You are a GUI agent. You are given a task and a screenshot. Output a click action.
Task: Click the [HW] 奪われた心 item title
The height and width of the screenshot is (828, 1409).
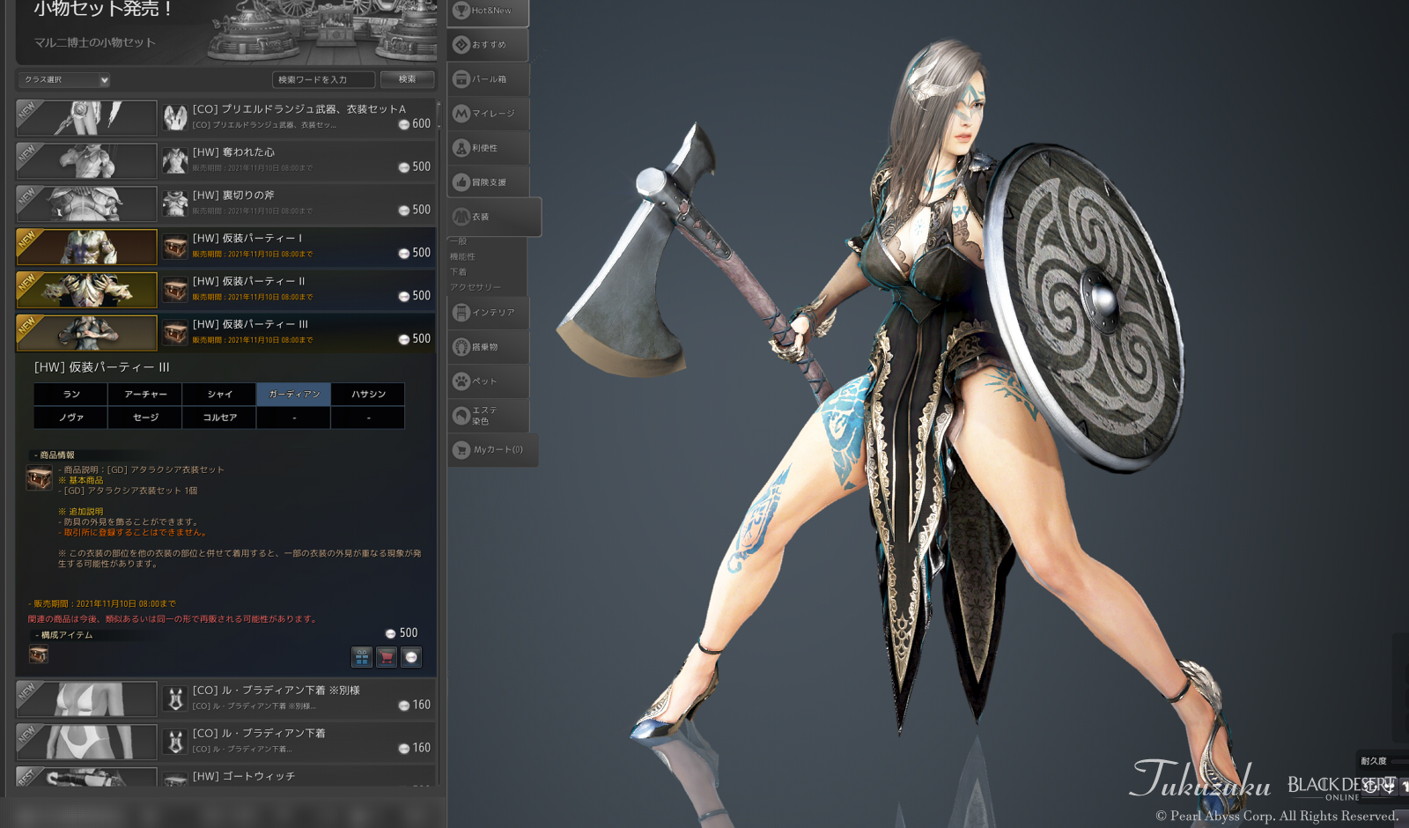pos(233,152)
